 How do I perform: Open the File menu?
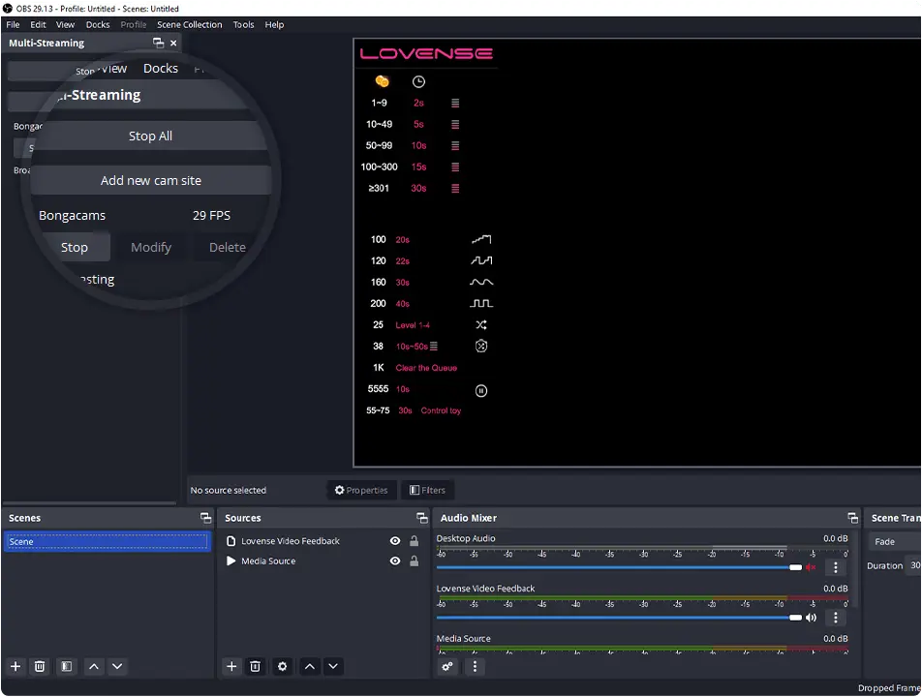click(x=13, y=24)
